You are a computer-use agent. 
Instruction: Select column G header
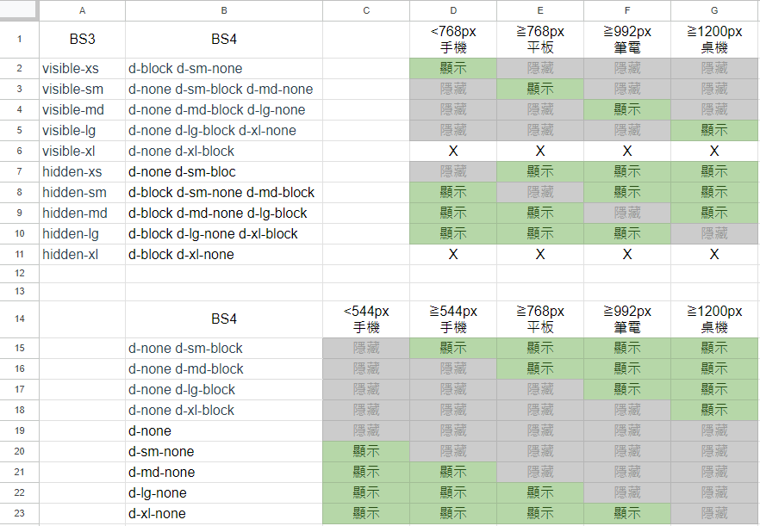715,10
